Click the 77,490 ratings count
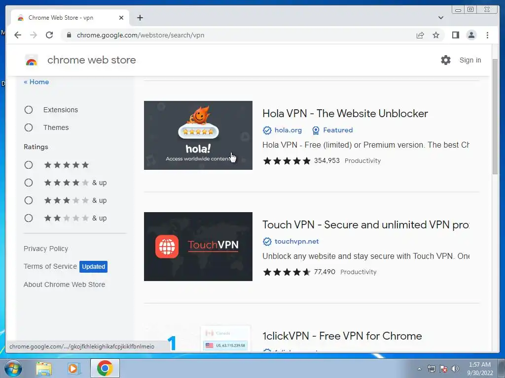This screenshot has height=378, width=505. pyautogui.click(x=325, y=272)
